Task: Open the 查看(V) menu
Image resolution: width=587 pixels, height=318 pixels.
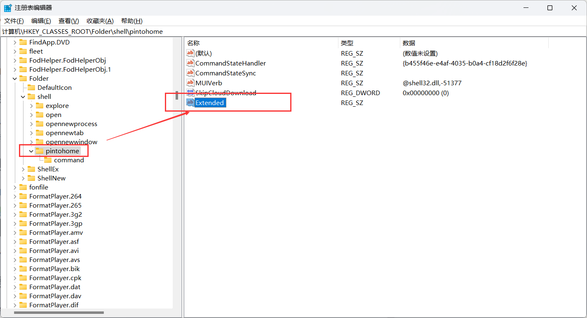Action: [x=69, y=21]
